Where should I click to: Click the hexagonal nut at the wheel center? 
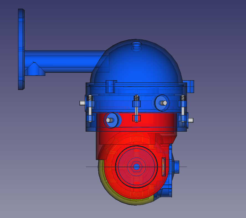[136, 167]
